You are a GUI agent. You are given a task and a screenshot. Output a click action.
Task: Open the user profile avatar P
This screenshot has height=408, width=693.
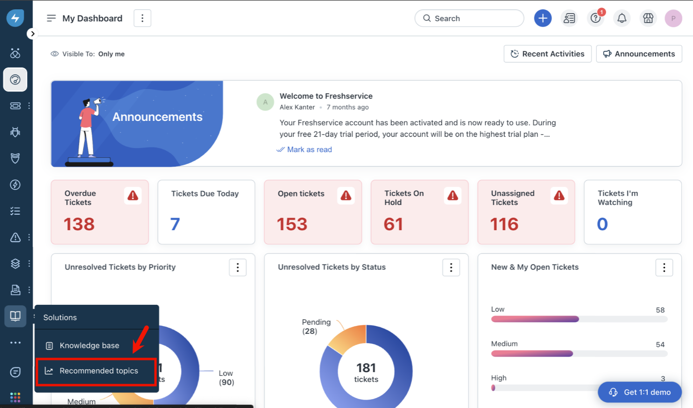673,18
